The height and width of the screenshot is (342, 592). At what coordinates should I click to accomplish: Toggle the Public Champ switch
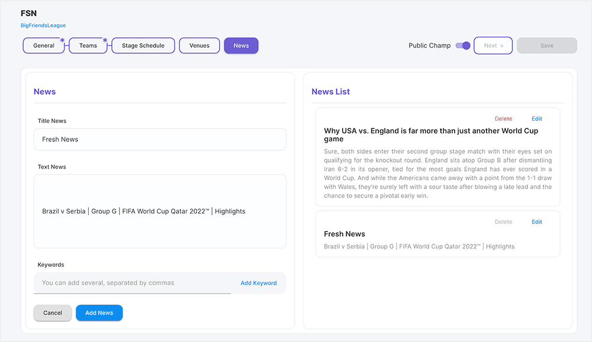[x=463, y=46]
